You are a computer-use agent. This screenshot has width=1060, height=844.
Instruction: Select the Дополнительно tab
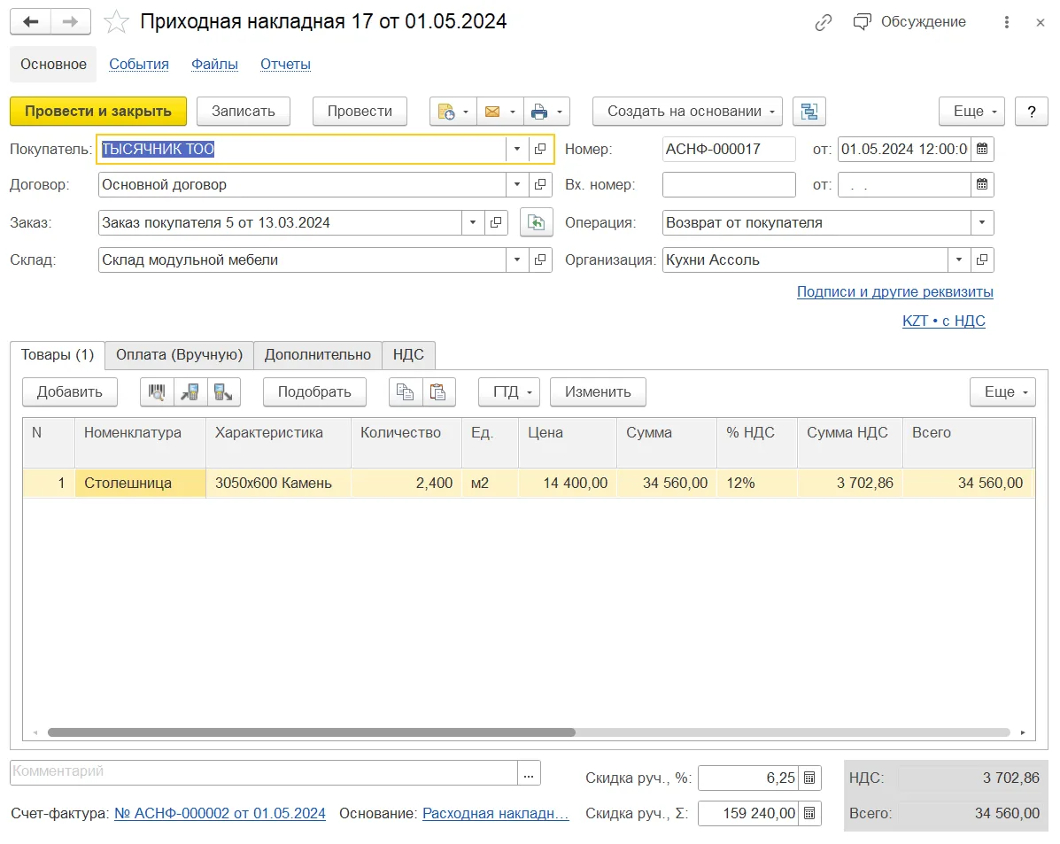coord(318,355)
